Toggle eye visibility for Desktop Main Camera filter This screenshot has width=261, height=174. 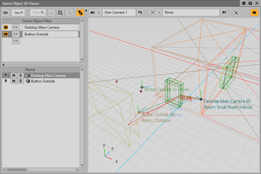point(6,27)
